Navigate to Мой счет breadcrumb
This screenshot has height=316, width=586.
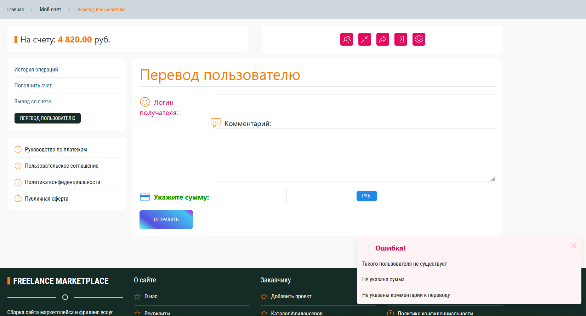(50, 10)
